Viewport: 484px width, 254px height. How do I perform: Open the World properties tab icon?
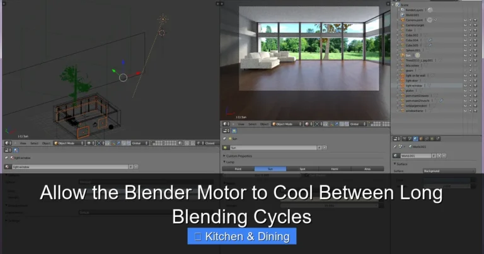(x=415, y=139)
